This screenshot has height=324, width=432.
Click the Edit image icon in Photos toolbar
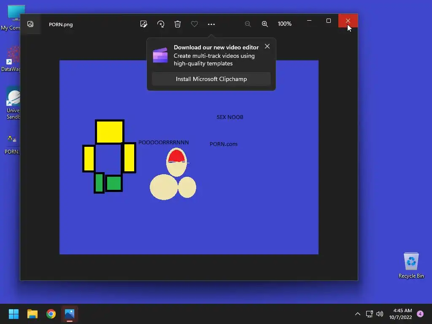(143, 24)
